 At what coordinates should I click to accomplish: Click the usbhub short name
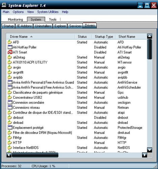click(x=123, y=97)
